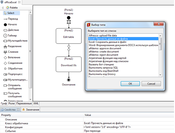Click lower handler circle above Download Xls
Image resolution: width=175 pixels, height=133 pixels.
(x=69, y=50)
